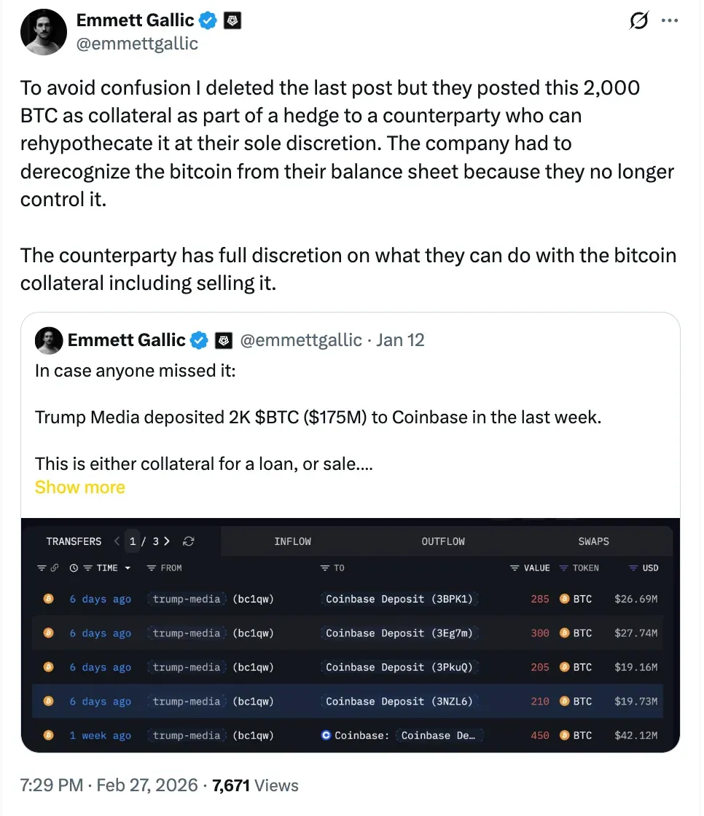Open the TIME column sort dropdown
The height and width of the screenshot is (816, 704).
click(x=128, y=568)
